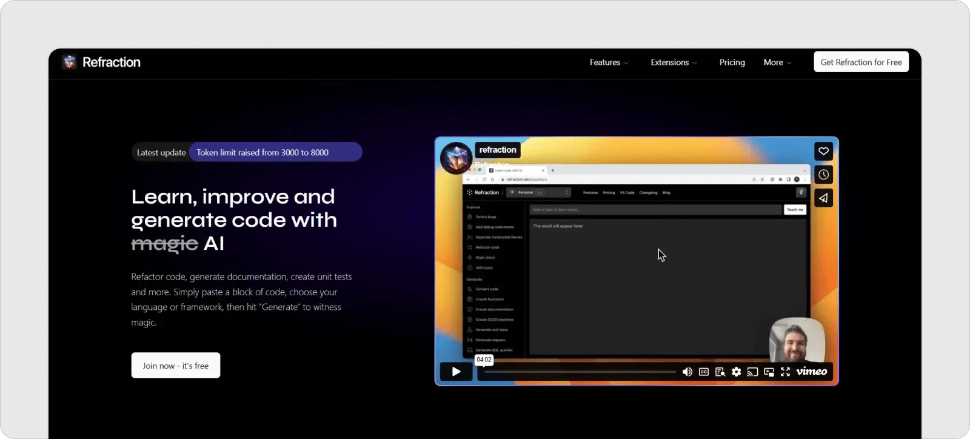
Task: Seek along the video progress bar
Action: click(579, 372)
